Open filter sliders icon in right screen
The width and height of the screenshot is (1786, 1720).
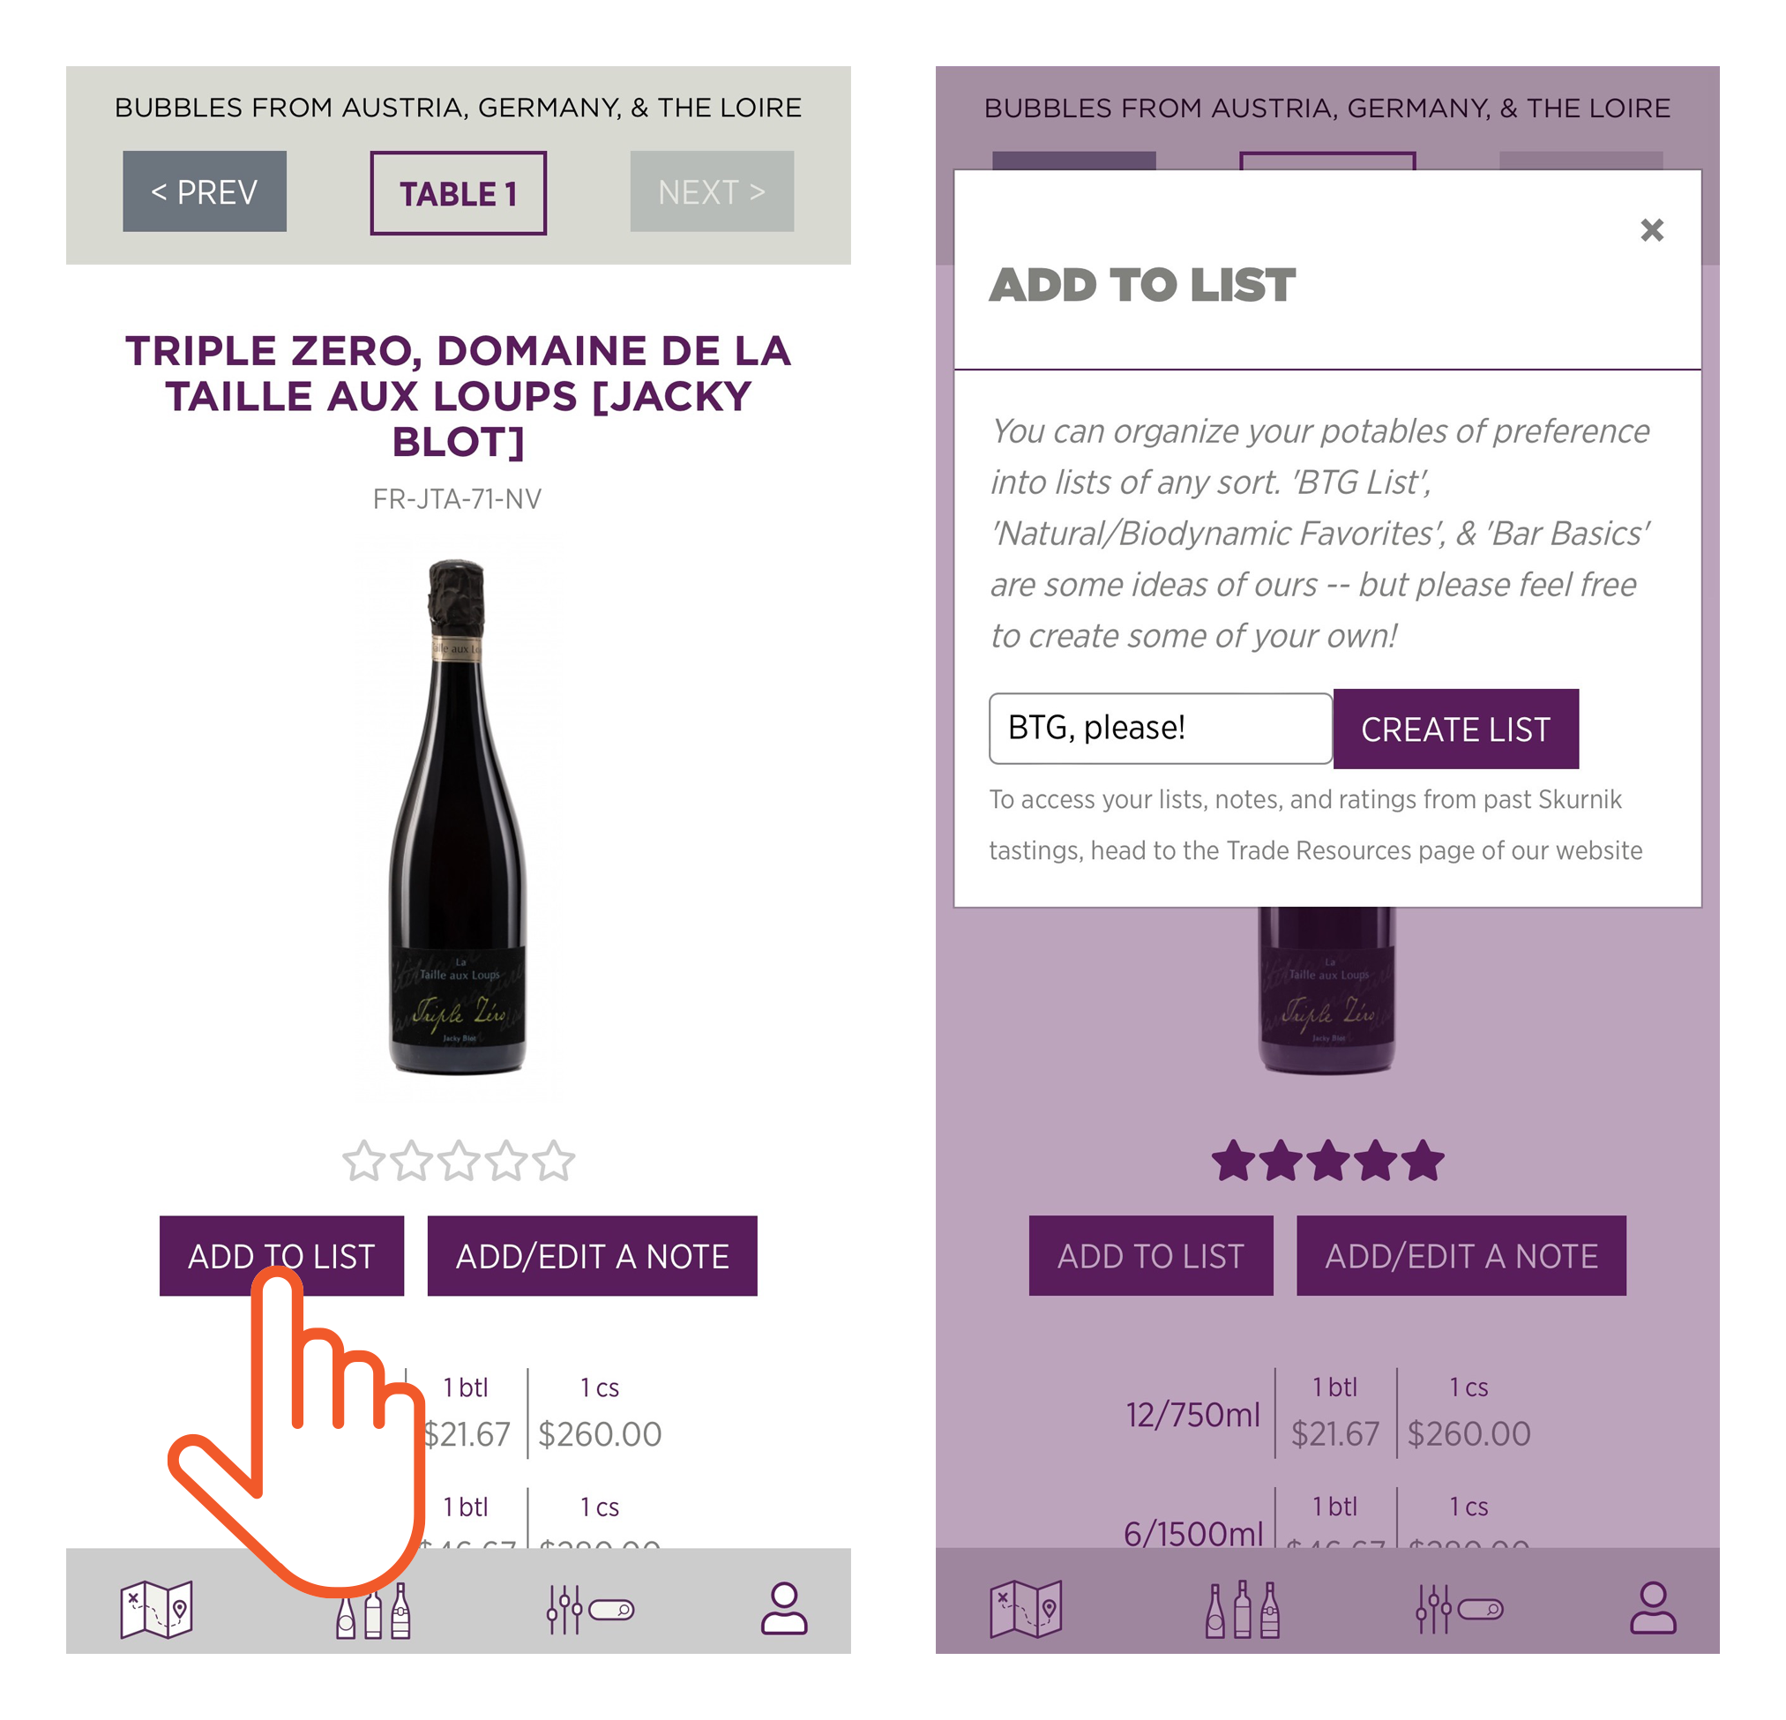tap(1459, 1610)
